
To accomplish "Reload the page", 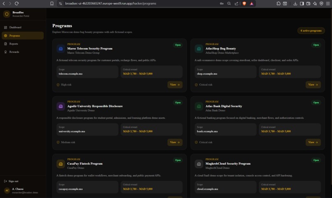I will (x=17, y=3).
